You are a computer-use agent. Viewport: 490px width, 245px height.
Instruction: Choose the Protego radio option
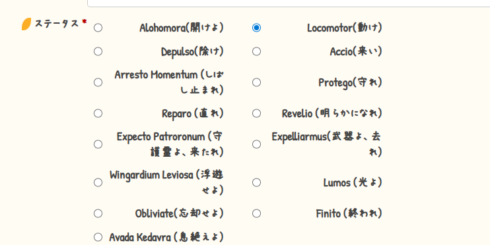(257, 82)
